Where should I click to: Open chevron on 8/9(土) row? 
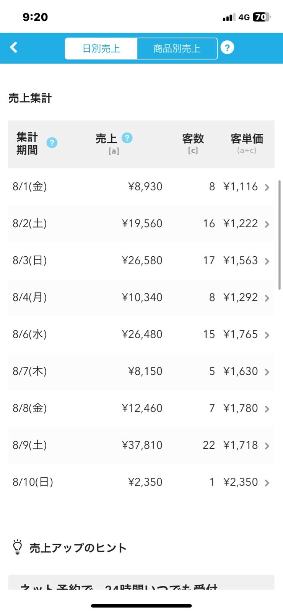coord(267,446)
